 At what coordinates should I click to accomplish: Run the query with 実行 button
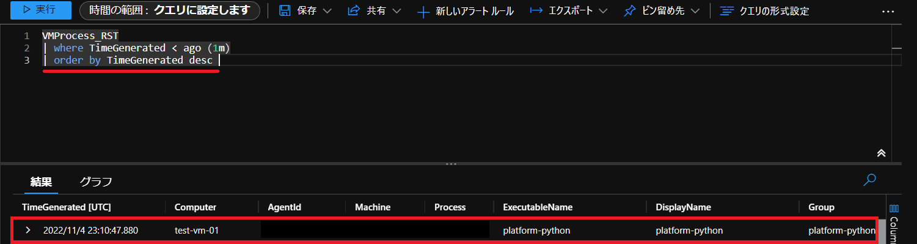pyautogui.click(x=41, y=10)
